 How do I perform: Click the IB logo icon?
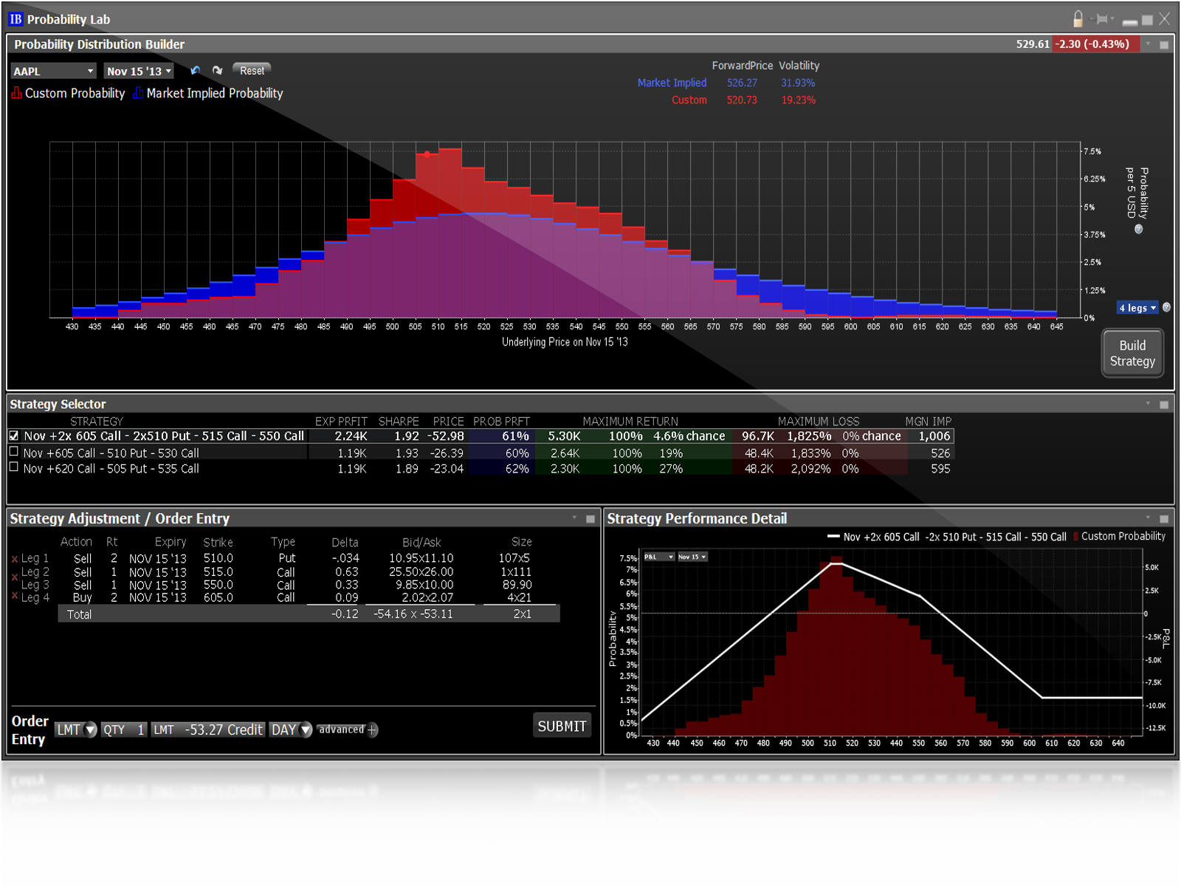pyautogui.click(x=16, y=19)
